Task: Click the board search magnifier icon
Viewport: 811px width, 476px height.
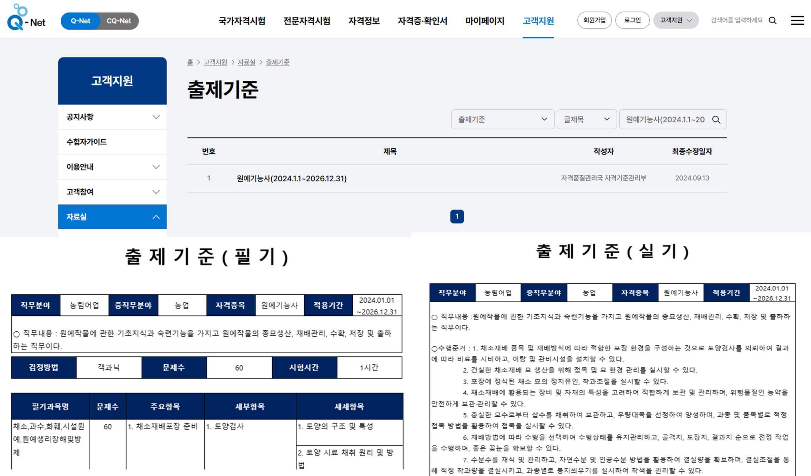Action: click(716, 120)
